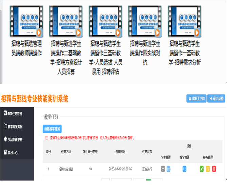The width and height of the screenshot is (227, 187).
Task: Click the 新建教学任务 button
Action: click(x=52, y=129)
